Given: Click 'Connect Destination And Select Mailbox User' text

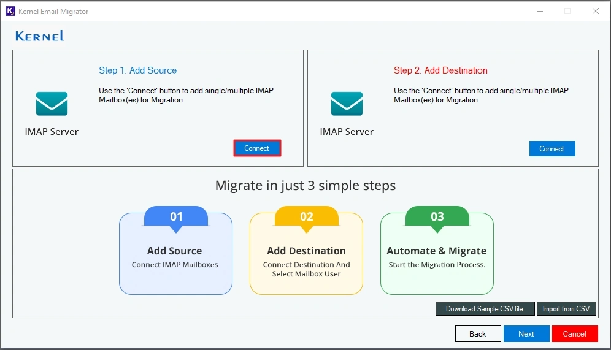Looking at the screenshot, I should pos(306,270).
